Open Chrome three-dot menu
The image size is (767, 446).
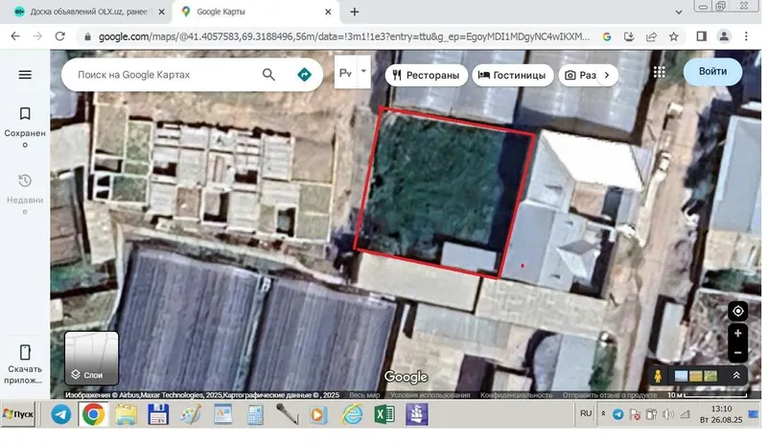(x=746, y=36)
